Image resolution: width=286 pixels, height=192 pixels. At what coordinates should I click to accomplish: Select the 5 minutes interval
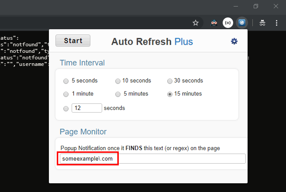[118, 94]
